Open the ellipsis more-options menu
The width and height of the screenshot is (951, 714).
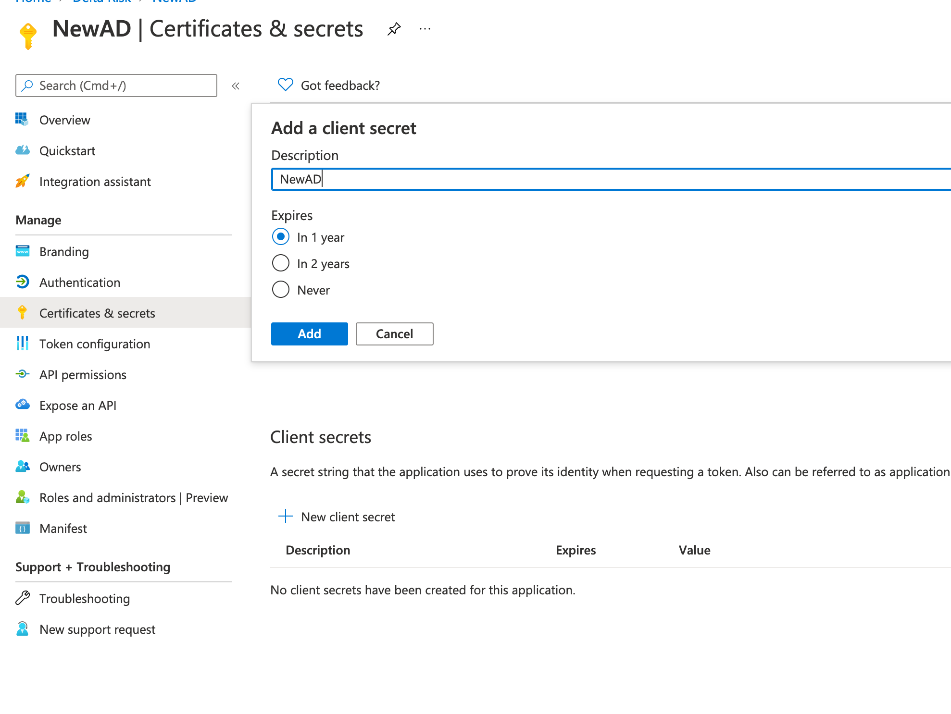click(425, 29)
